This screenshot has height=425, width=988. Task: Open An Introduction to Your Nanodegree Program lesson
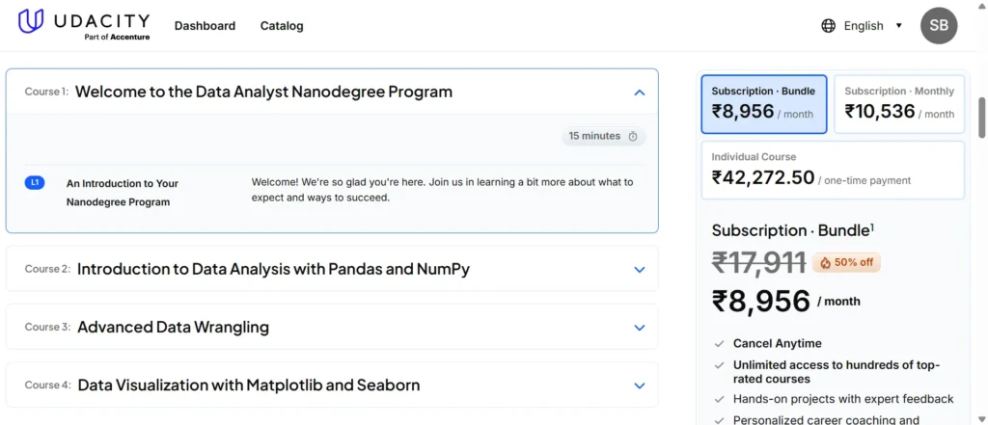(123, 193)
